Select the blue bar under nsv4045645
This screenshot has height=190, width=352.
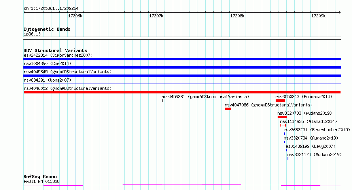click(x=182, y=76)
